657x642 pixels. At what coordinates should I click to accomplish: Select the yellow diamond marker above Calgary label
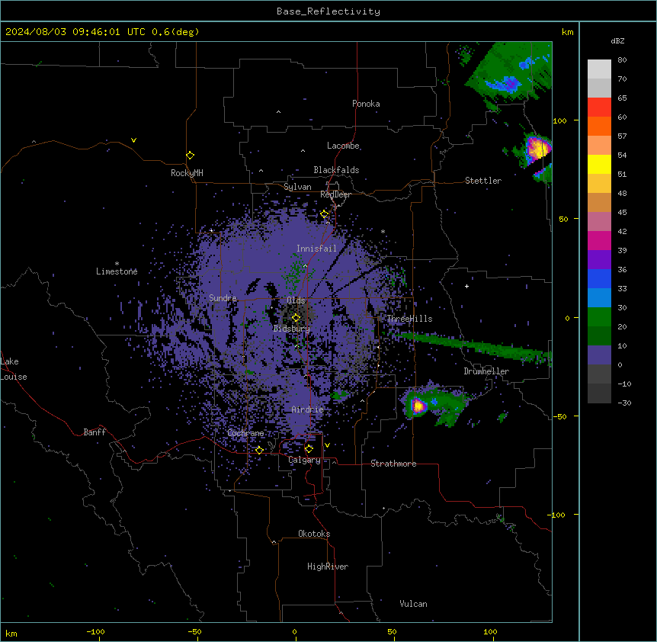[x=309, y=449]
